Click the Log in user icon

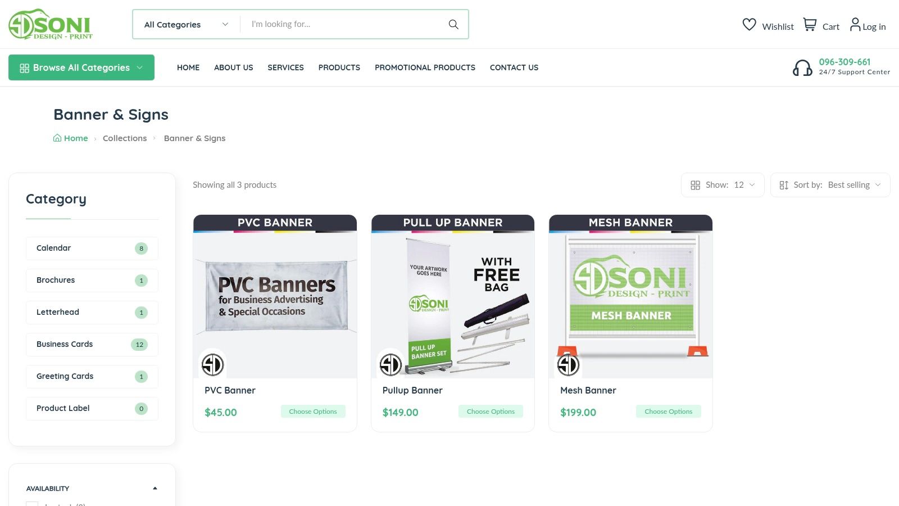[x=855, y=25]
